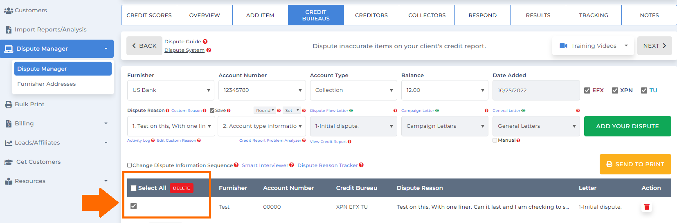Click the help icon beside View Credit Report

tap(349, 142)
